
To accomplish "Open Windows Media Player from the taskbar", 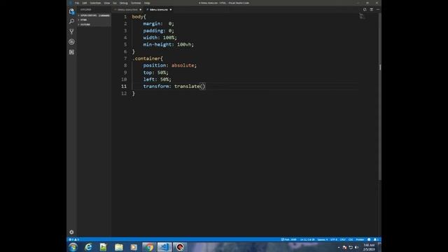I will click(134, 247).
